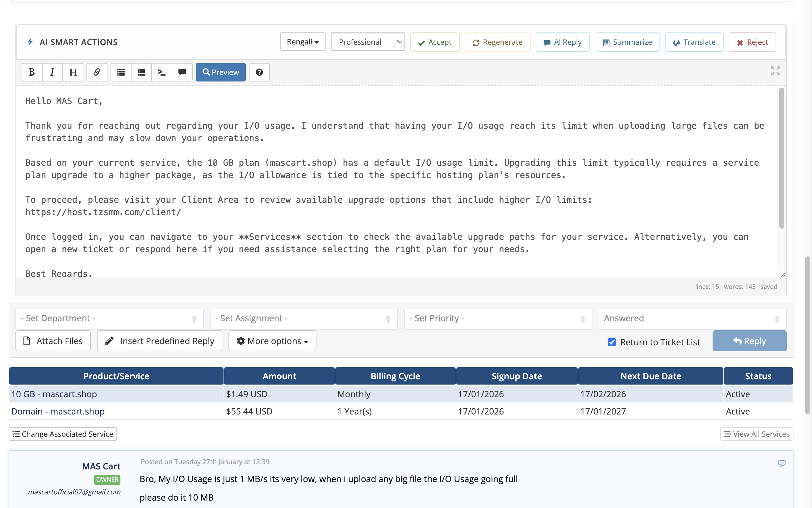Image resolution: width=812 pixels, height=508 pixels.
Task: Regenerate the AI response
Action: (497, 42)
